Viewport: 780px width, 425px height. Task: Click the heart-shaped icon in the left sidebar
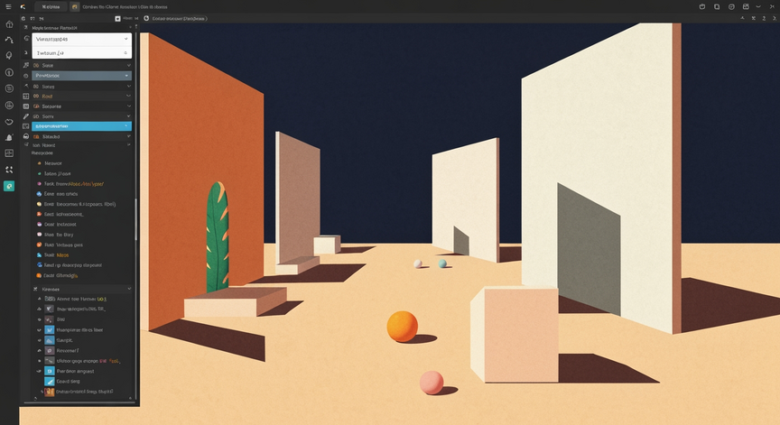pos(9,122)
